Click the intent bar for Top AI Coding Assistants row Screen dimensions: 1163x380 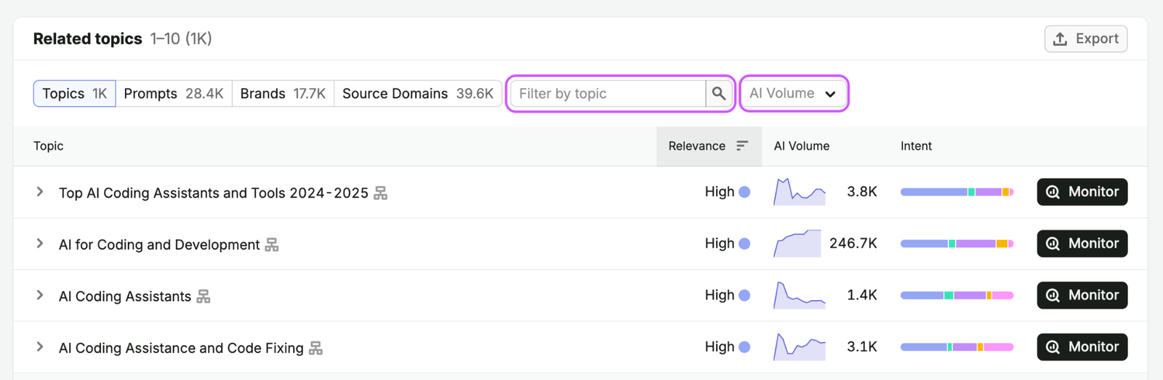(x=957, y=192)
